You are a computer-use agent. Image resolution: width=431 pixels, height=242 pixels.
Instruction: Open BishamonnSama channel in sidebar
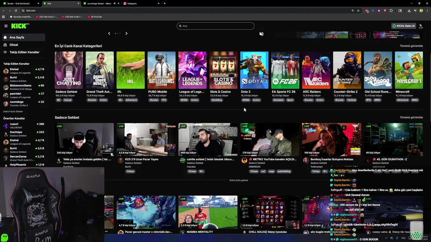[23, 87]
